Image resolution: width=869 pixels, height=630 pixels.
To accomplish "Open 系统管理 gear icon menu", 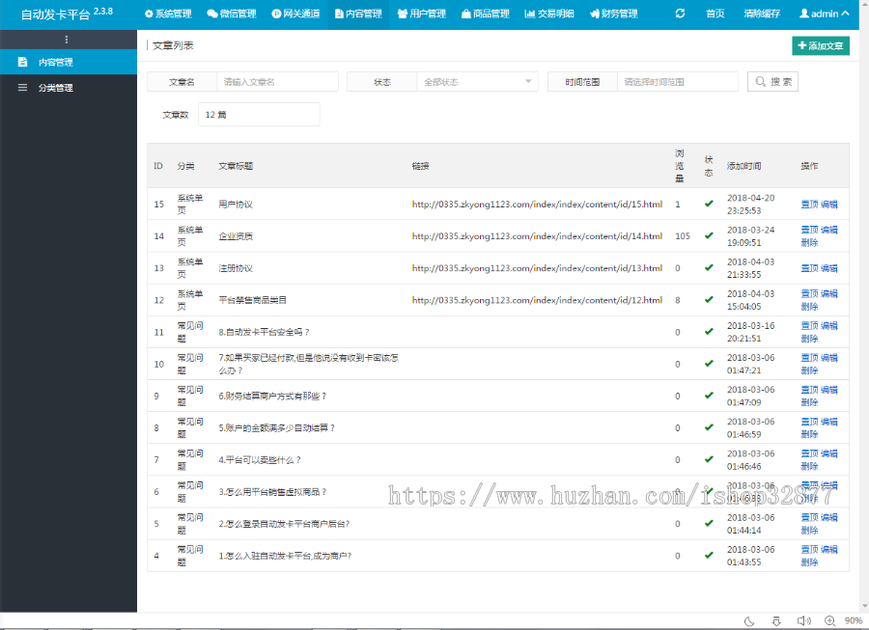I will (x=151, y=14).
